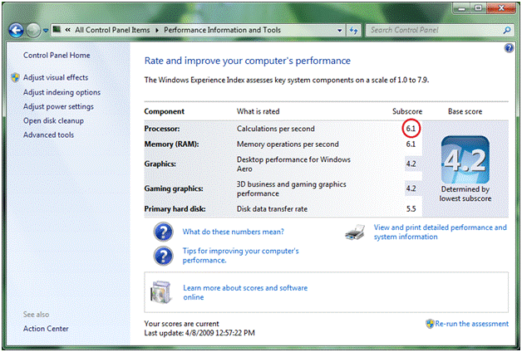Open Learn more about scores and software online
This screenshot has height=352, width=522.
(245, 292)
